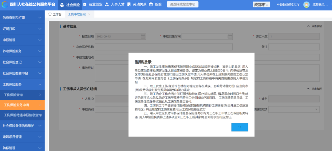Click the 综合 layers icon

(151, 4)
